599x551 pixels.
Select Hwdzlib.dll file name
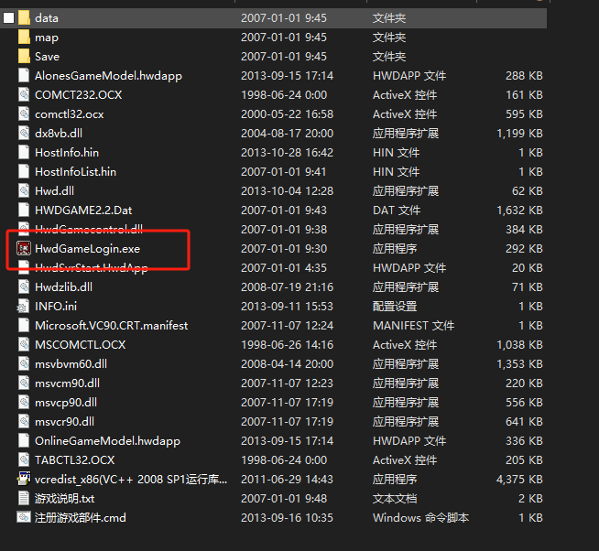63,286
